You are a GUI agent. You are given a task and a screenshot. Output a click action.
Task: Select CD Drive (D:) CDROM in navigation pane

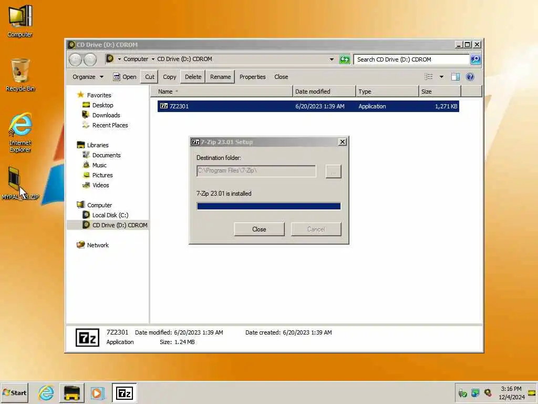pyautogui.click(x=108, y=225)
